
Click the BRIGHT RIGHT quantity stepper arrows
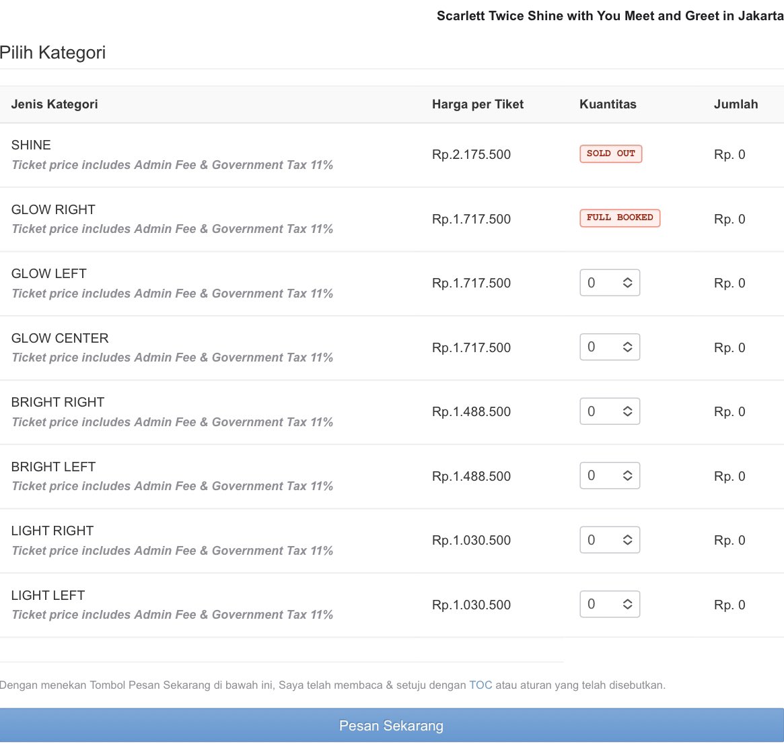pos(627,411)
